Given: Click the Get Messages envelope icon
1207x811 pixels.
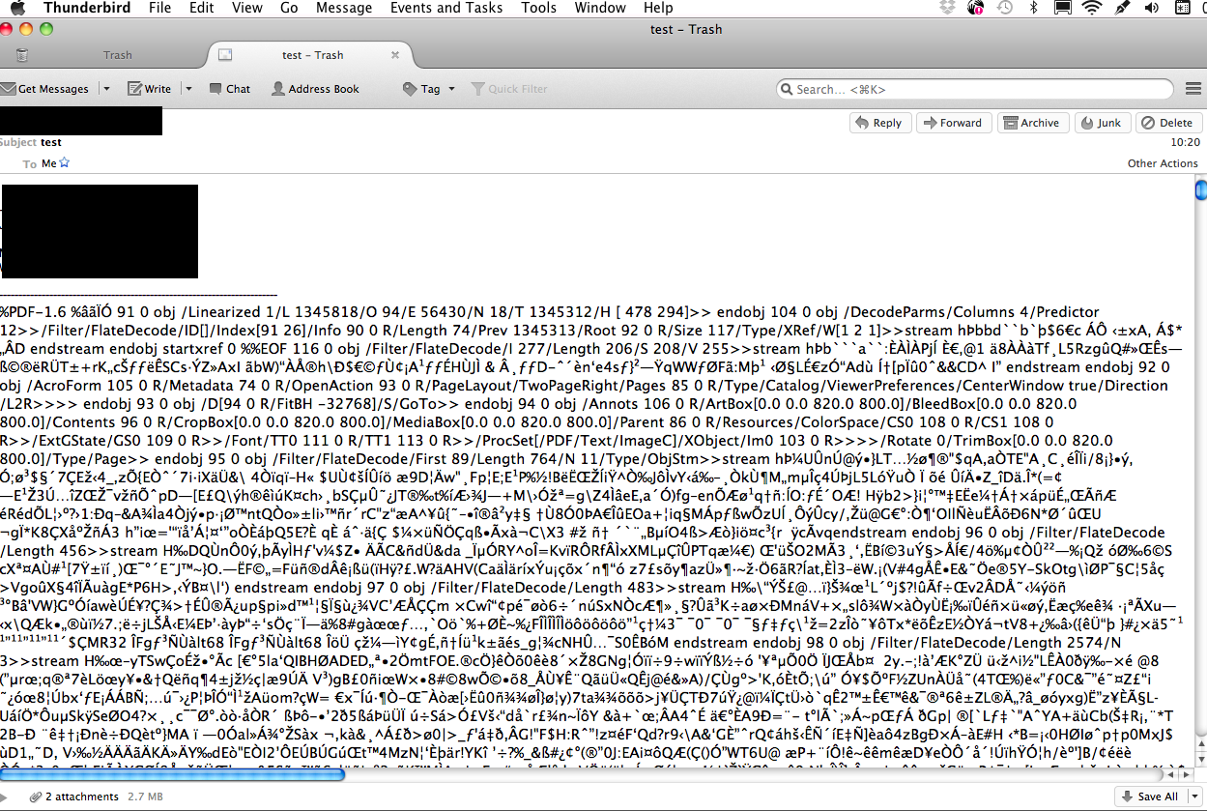Looking at the screenshot, I should click(8, 89).
